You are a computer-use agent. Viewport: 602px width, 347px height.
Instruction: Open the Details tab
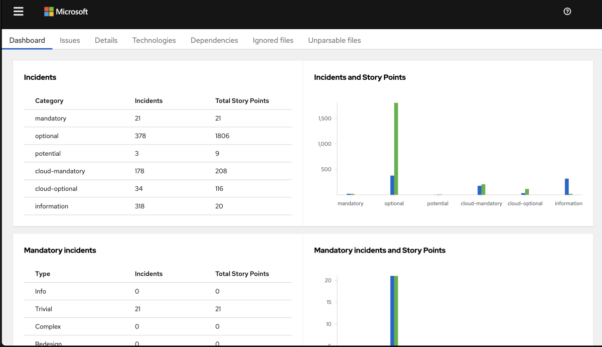(x=106, y=40)
